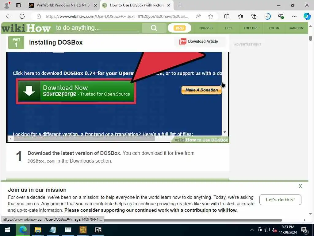Open the notification center icon
This screenshot has height=236, width=314.
click(304, 230)
